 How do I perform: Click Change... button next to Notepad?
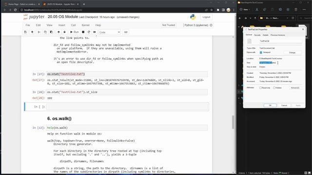pyautogui.click(x=292, y=52)
